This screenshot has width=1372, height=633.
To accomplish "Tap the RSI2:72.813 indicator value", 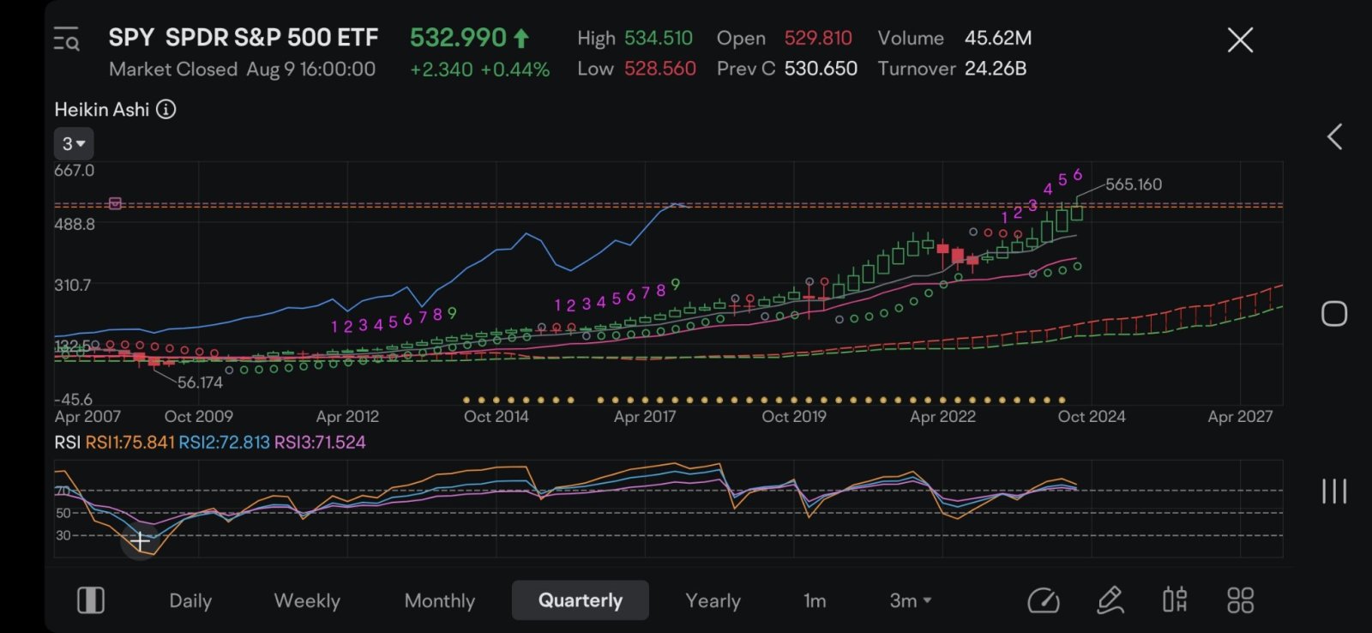I will (224, 443).
